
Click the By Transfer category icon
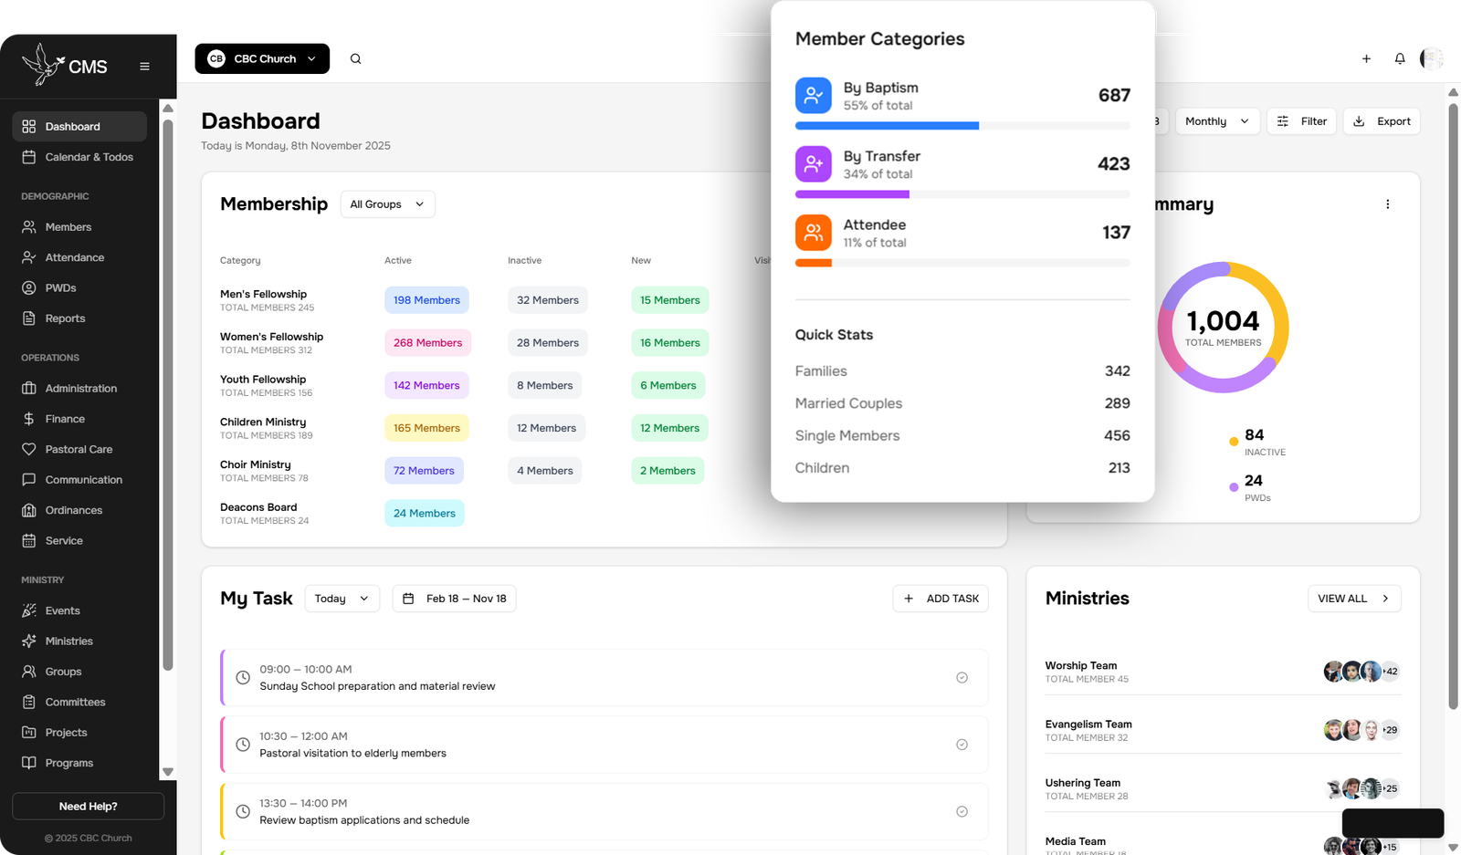point(813,164)
